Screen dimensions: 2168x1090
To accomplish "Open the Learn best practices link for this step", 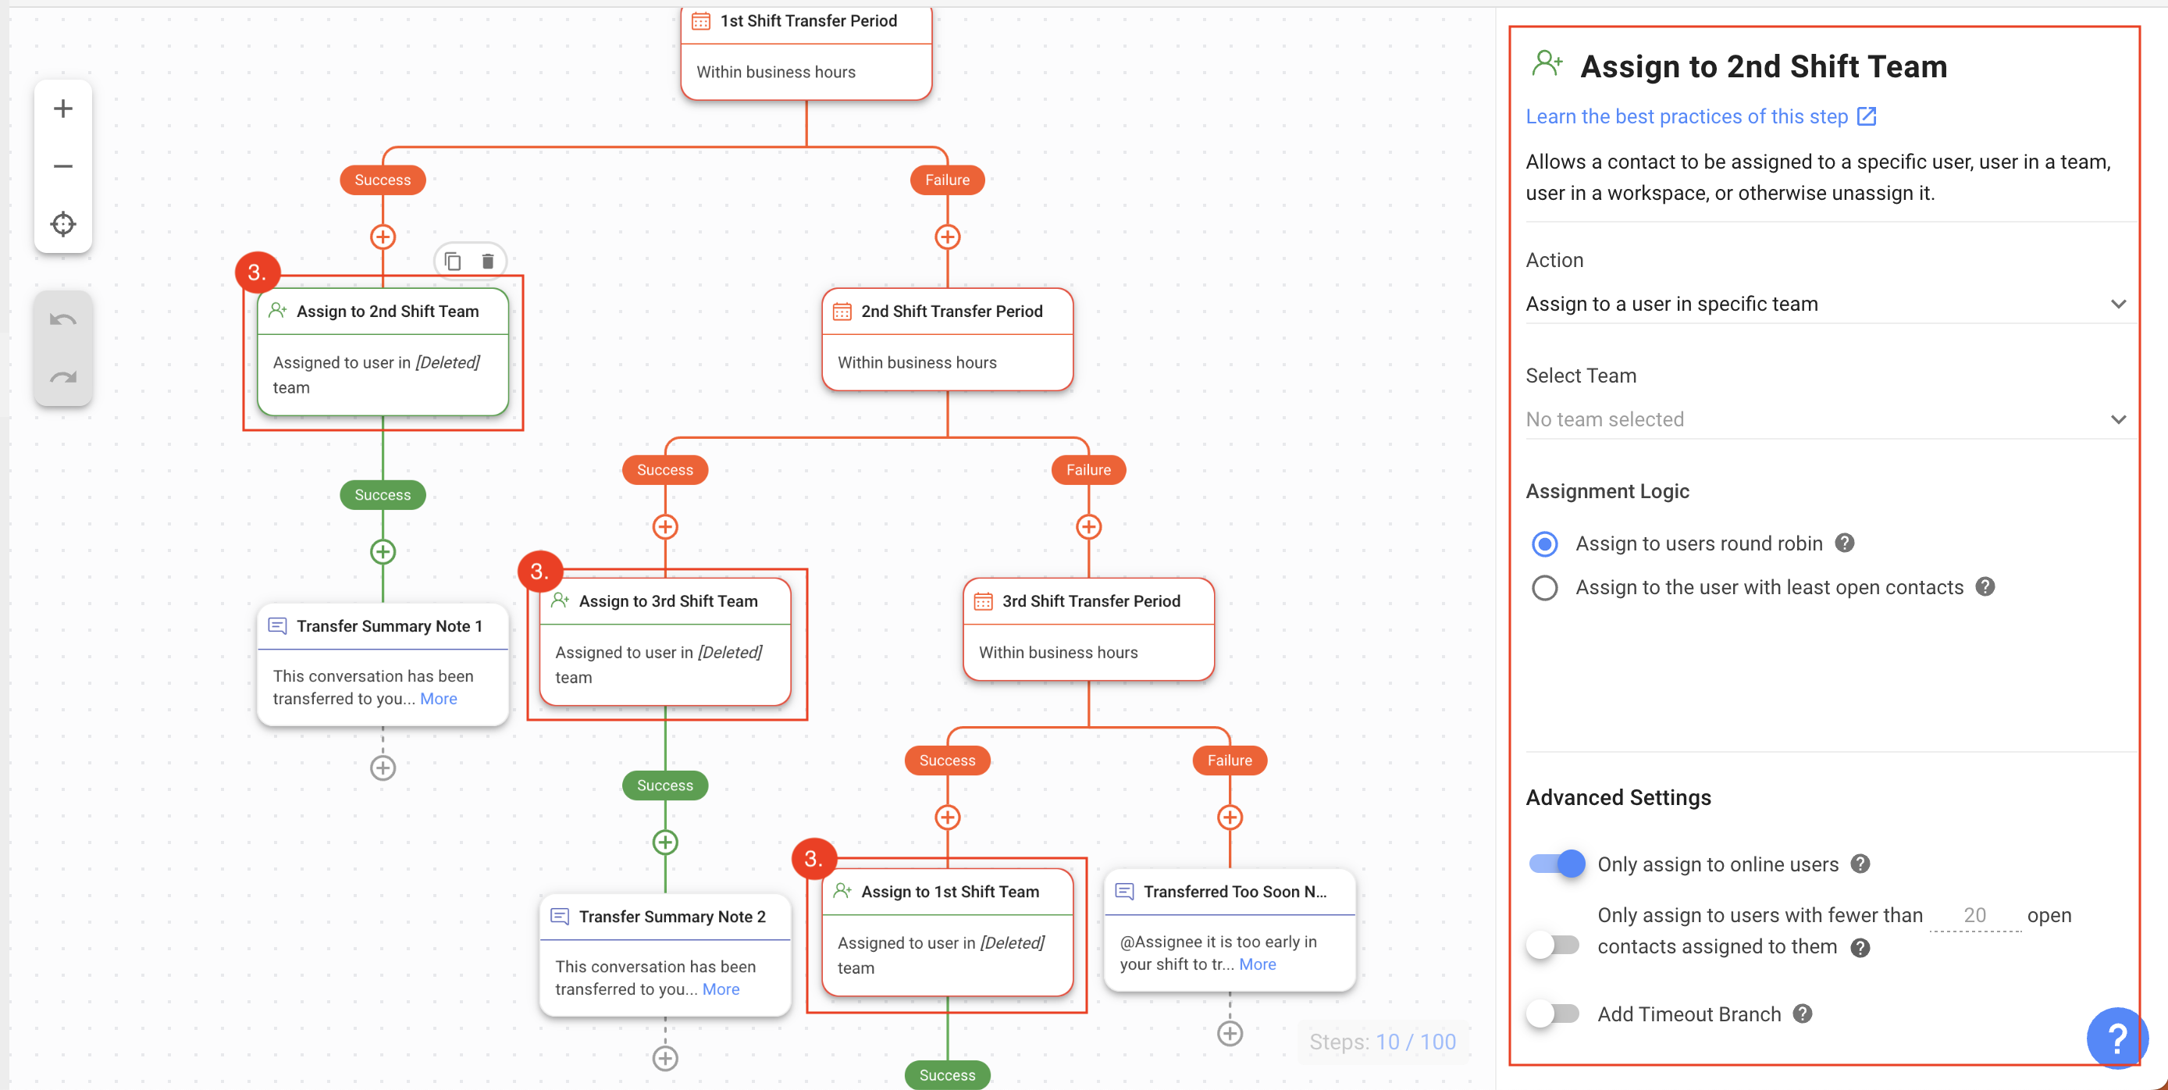I will click(1701, 116).
